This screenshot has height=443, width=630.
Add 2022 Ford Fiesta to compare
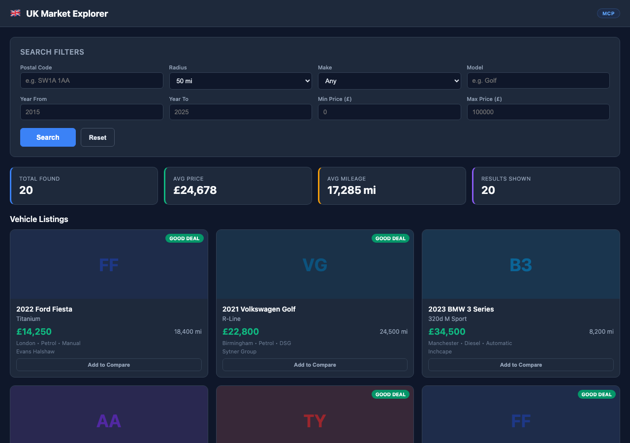[109, 365]
